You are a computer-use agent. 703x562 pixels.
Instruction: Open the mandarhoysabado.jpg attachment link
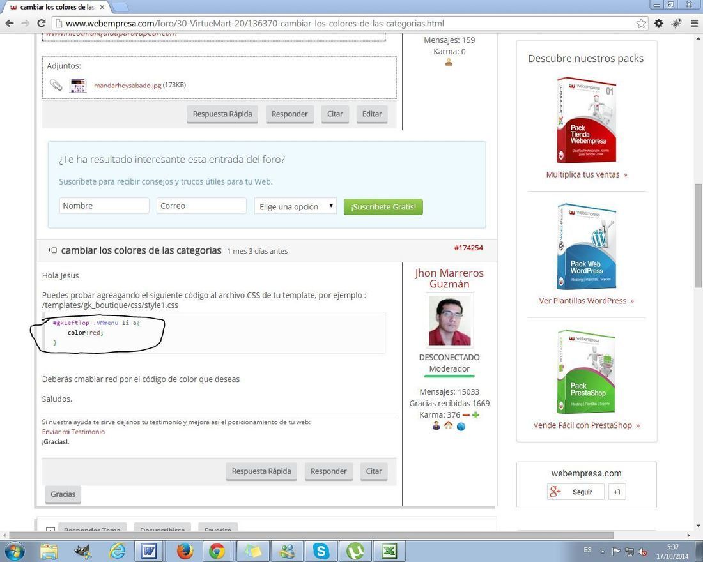[x=127, y=85]
